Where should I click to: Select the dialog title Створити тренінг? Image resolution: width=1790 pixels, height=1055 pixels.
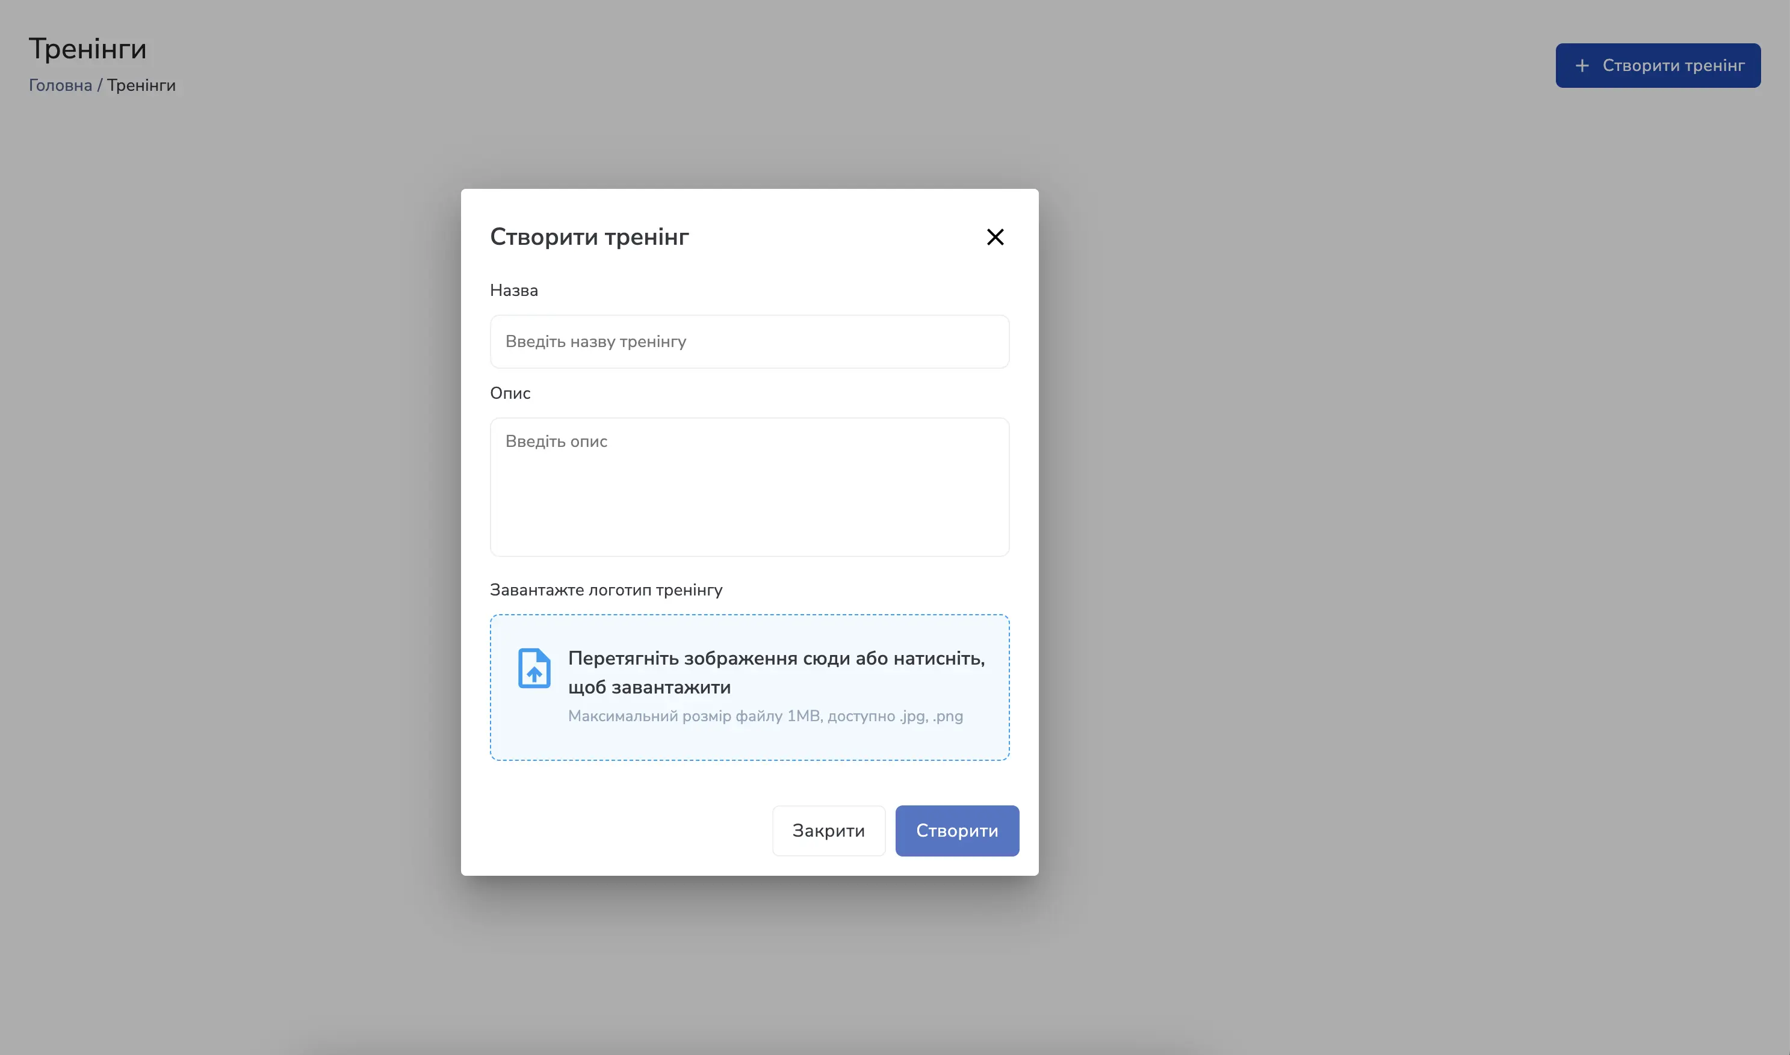(589, 237)
